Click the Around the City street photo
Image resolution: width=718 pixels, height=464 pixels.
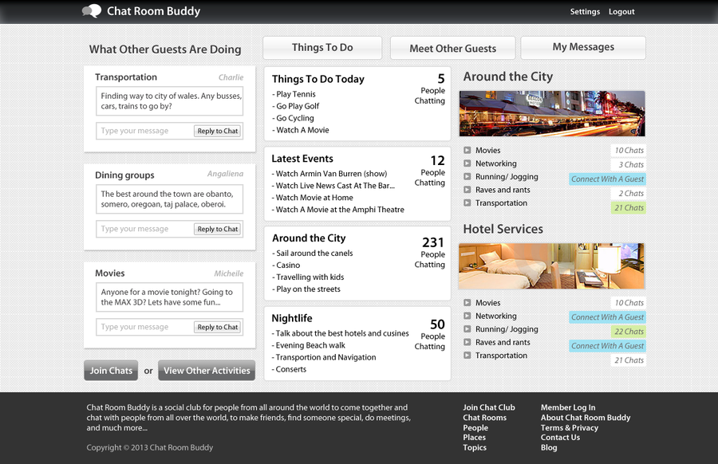click(552, 113)
